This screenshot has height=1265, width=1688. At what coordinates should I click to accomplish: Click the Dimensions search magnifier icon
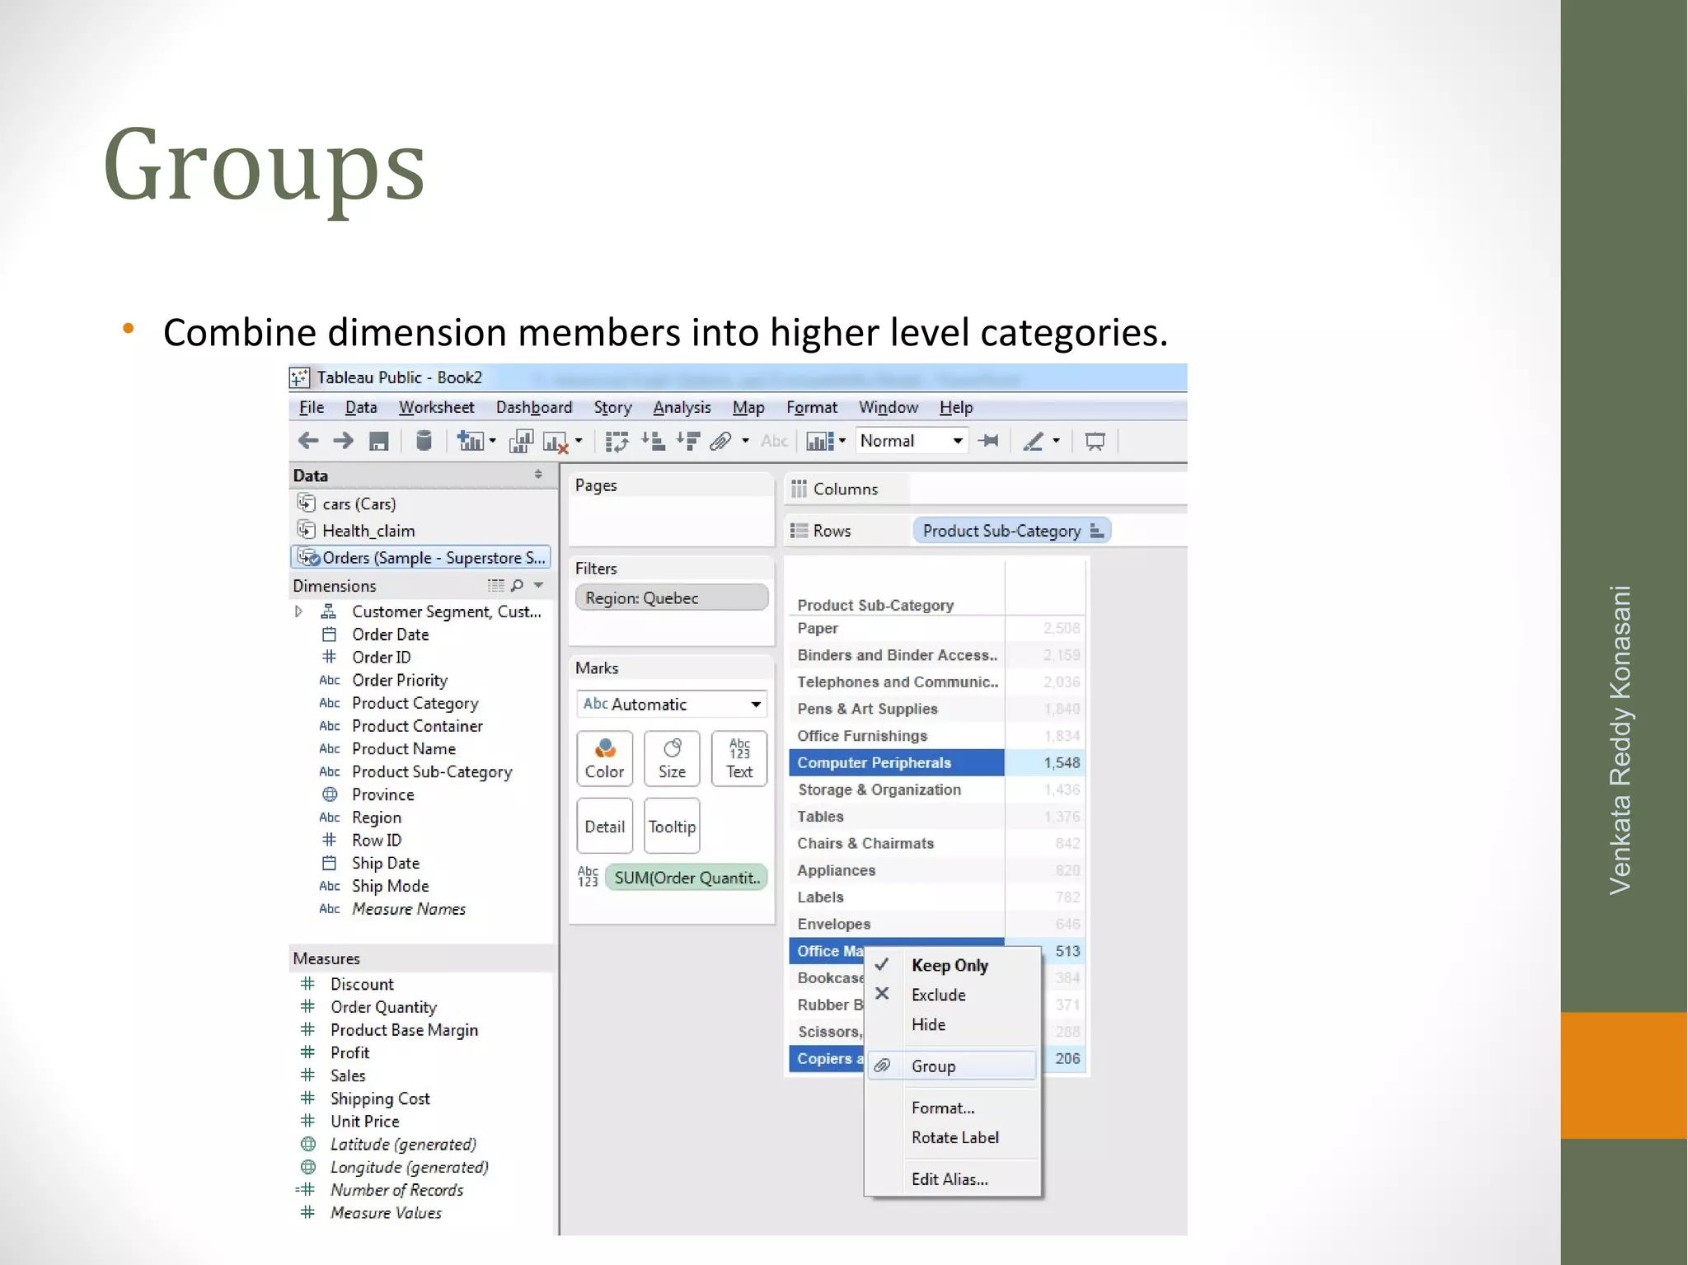point(517,585)
